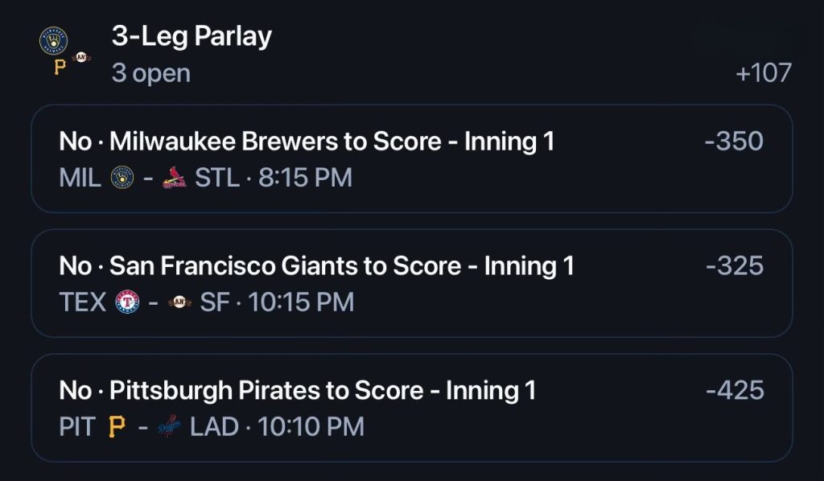This screenshot has width=824, height=481.
Task: Click the MIL - STL 8:15 PM matchup
Action: pyautogui.click(x=205, y=178)
